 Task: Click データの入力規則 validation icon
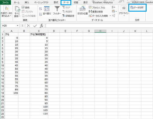pos(90,16)
